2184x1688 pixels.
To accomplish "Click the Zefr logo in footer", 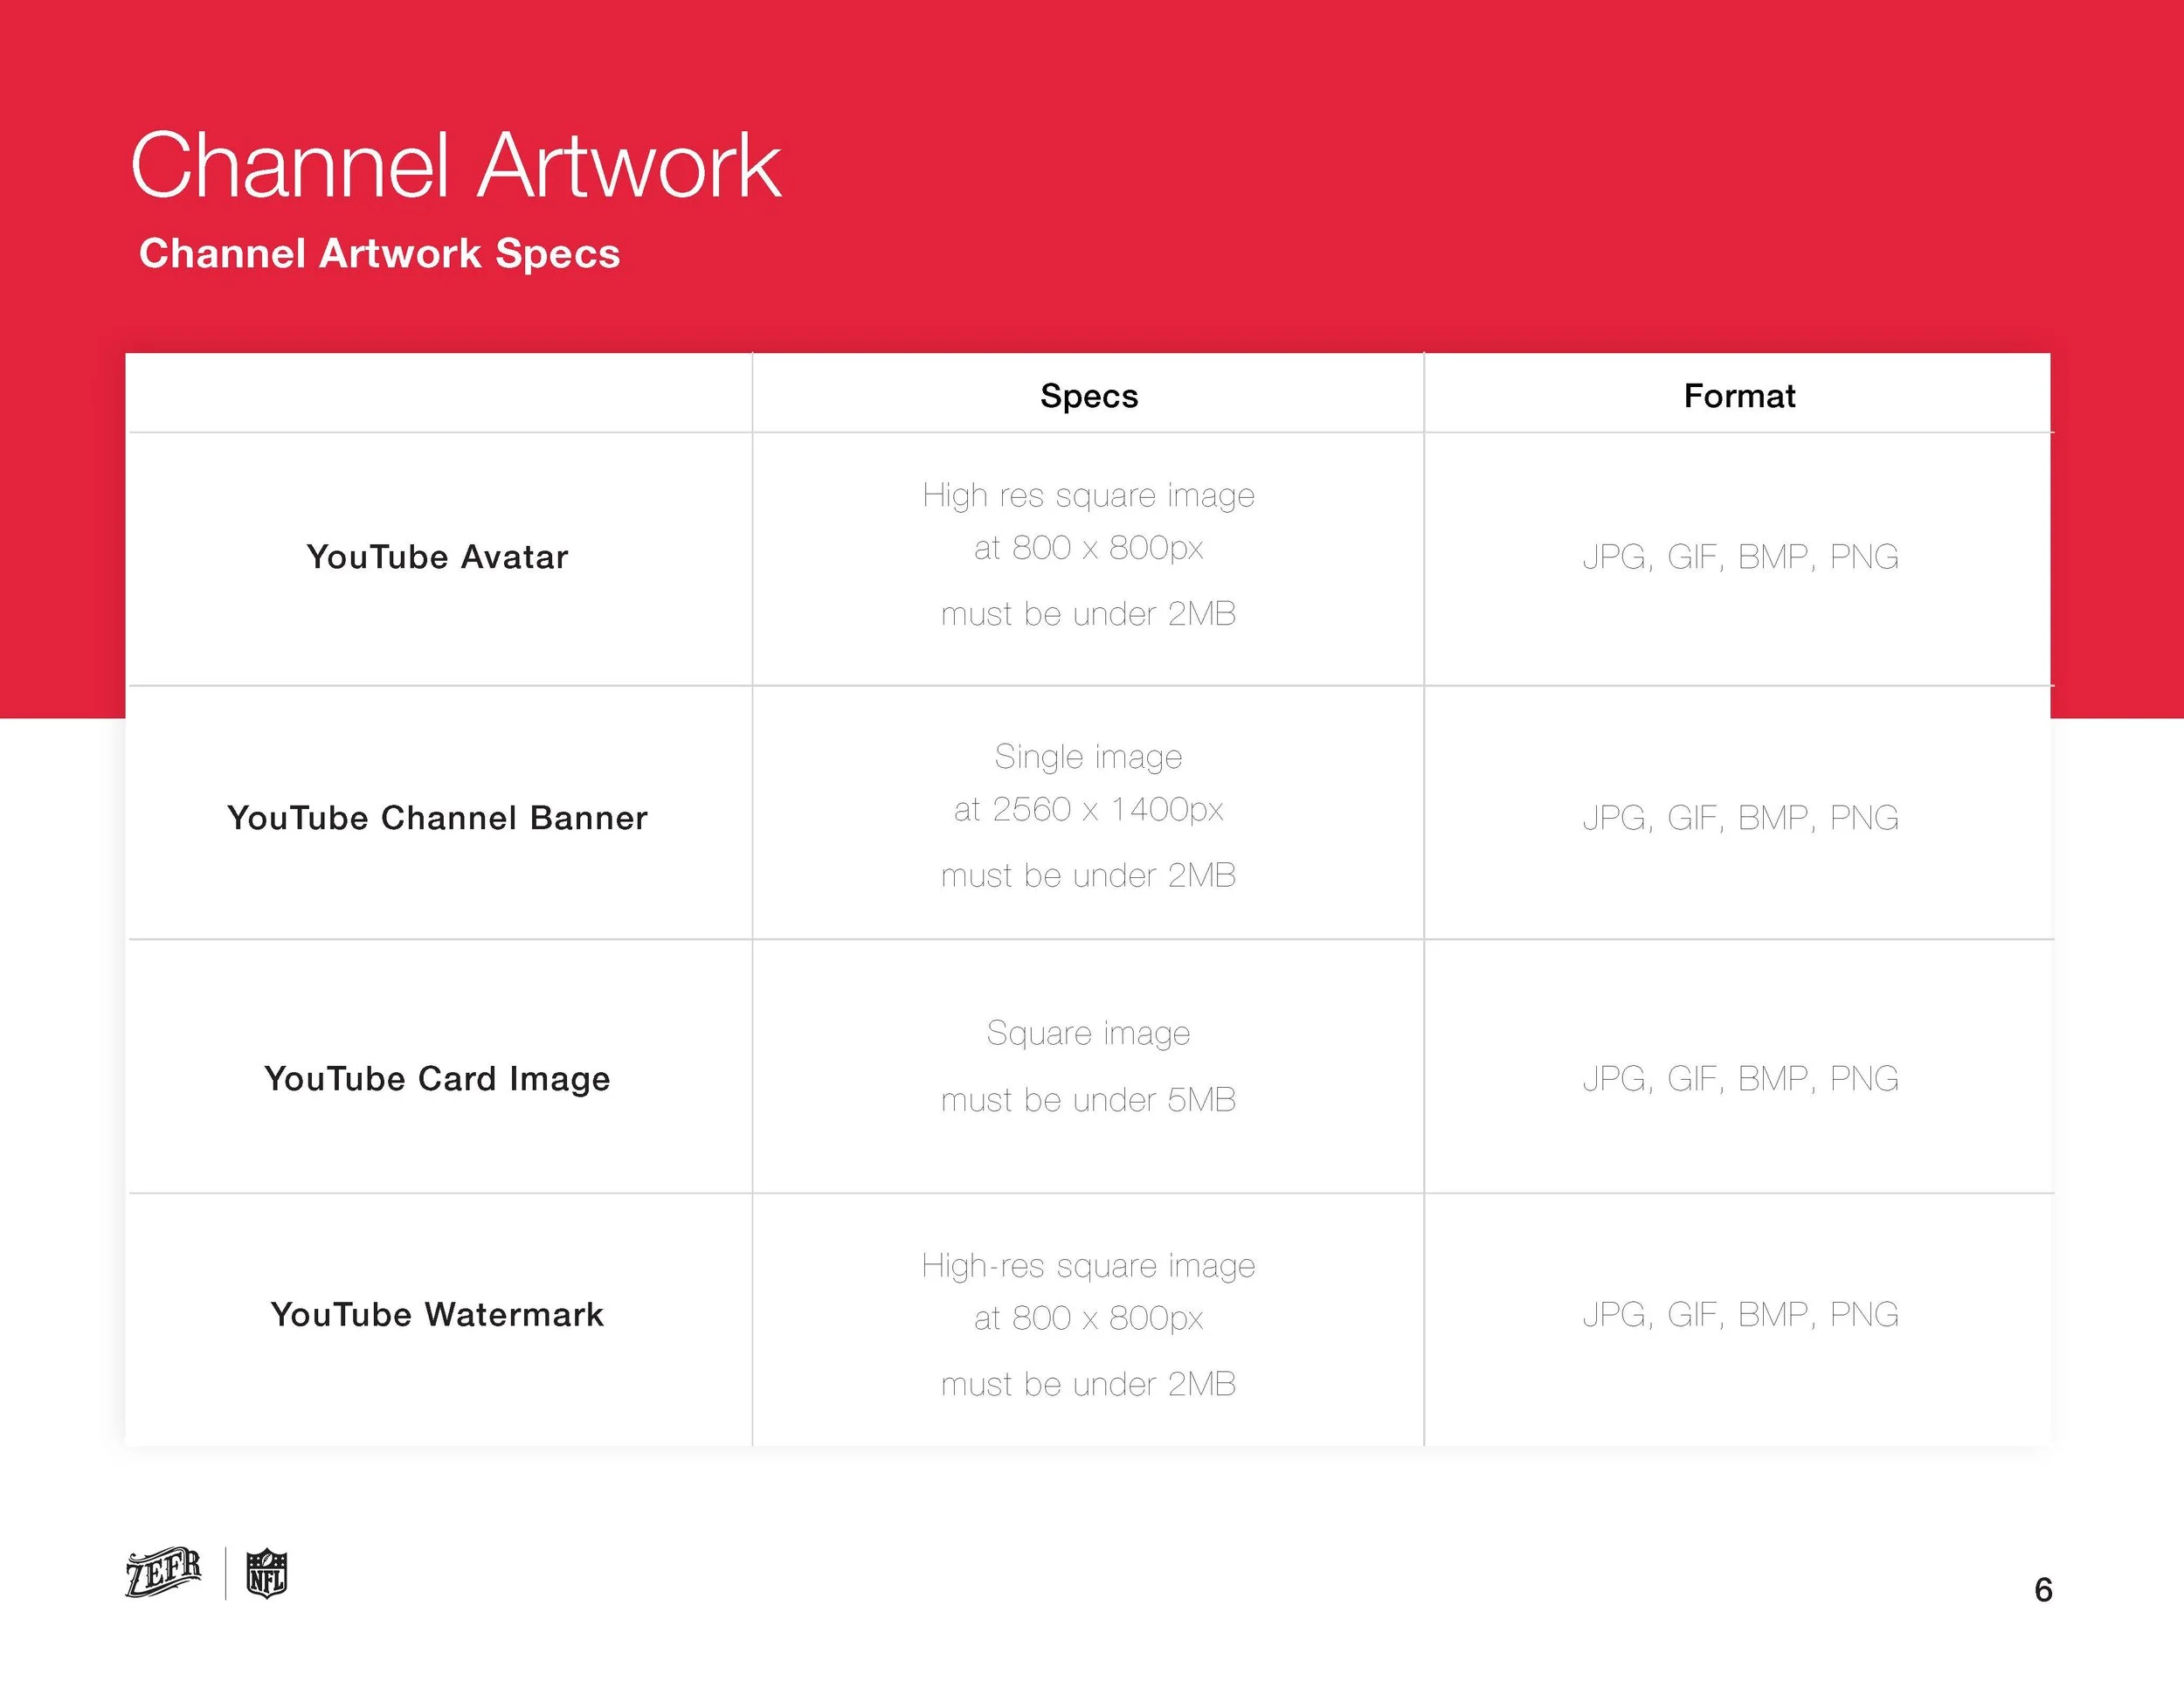I will [x=163, y=1573].
